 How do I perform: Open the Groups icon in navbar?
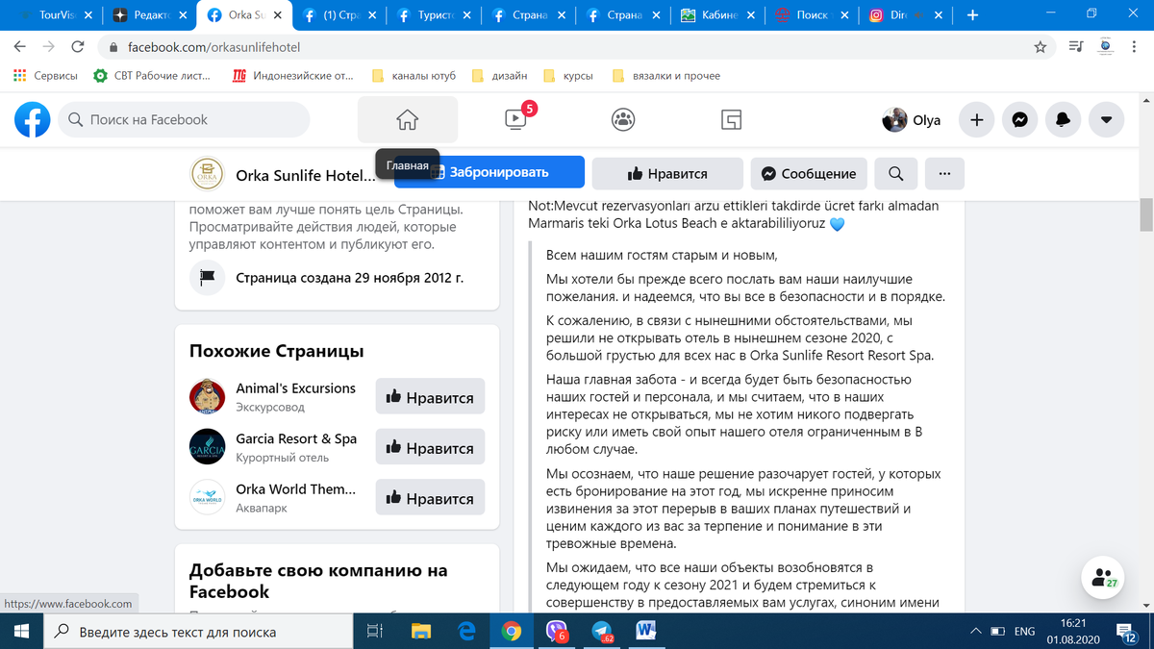pyautogui.click(x=623, y=120)
